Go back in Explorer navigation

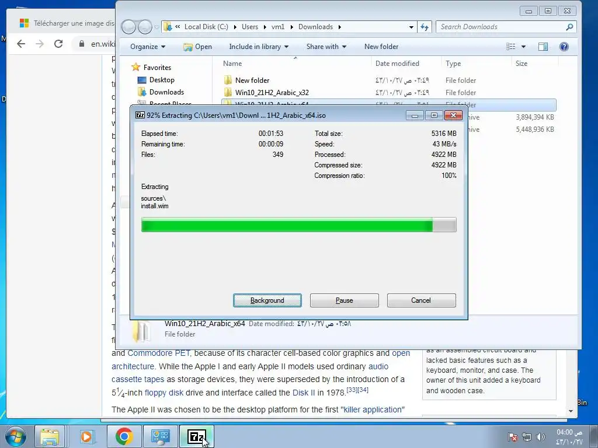(129, 27)
